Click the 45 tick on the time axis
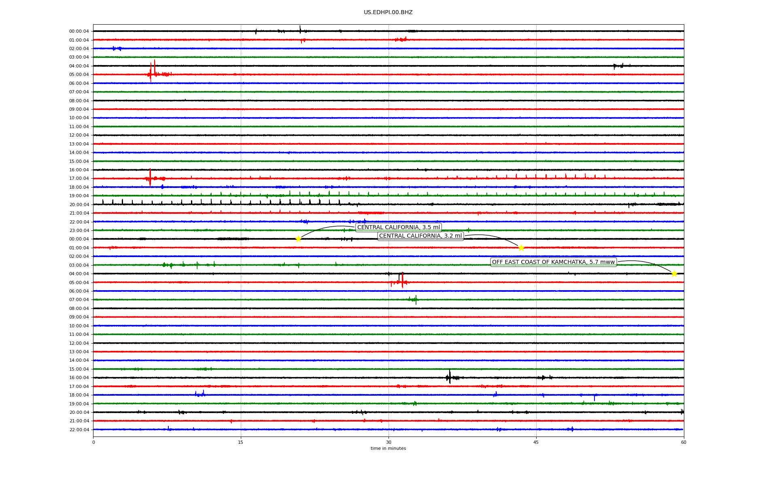 point(536,442)
